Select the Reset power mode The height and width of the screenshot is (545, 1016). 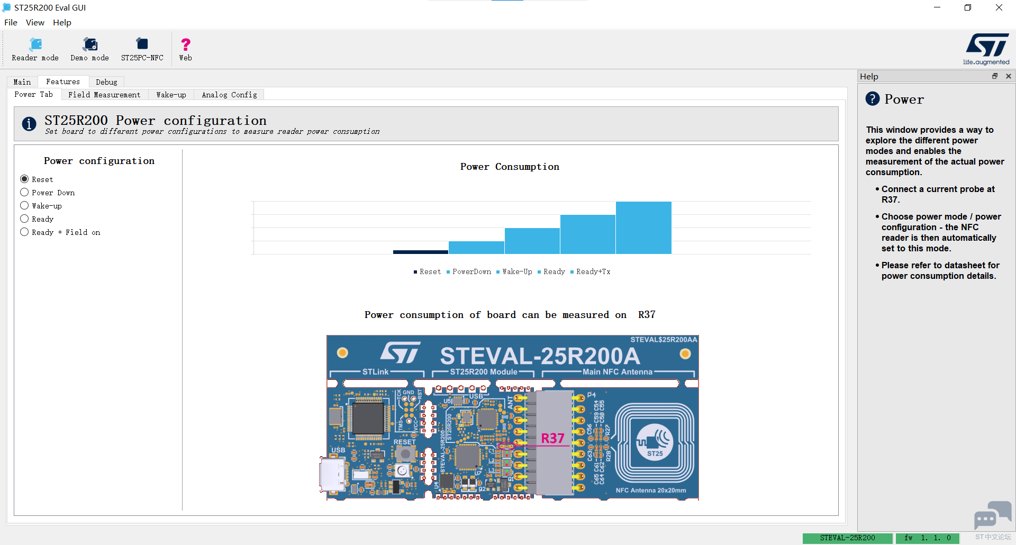click(37, 179)
